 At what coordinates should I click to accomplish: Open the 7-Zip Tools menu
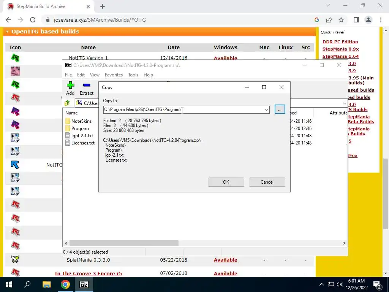133,75
